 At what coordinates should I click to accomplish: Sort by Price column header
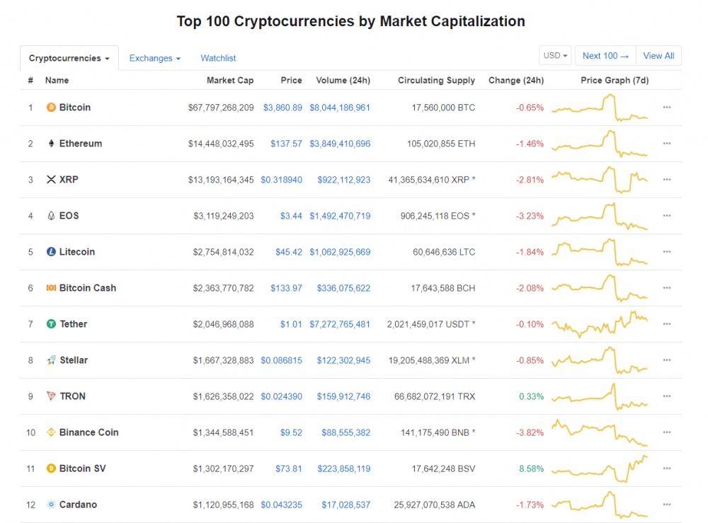click(x=291, y=80)
